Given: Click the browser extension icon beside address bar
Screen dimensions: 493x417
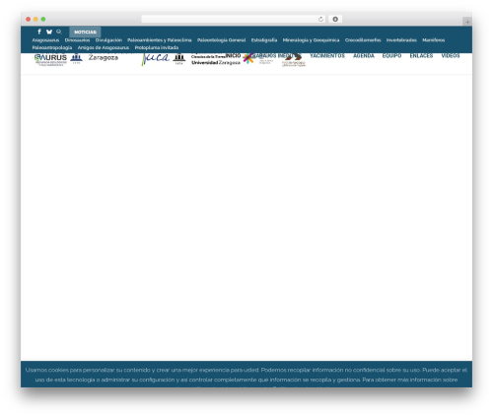Looking at the screenshot, I should click(x=335, y=19).
